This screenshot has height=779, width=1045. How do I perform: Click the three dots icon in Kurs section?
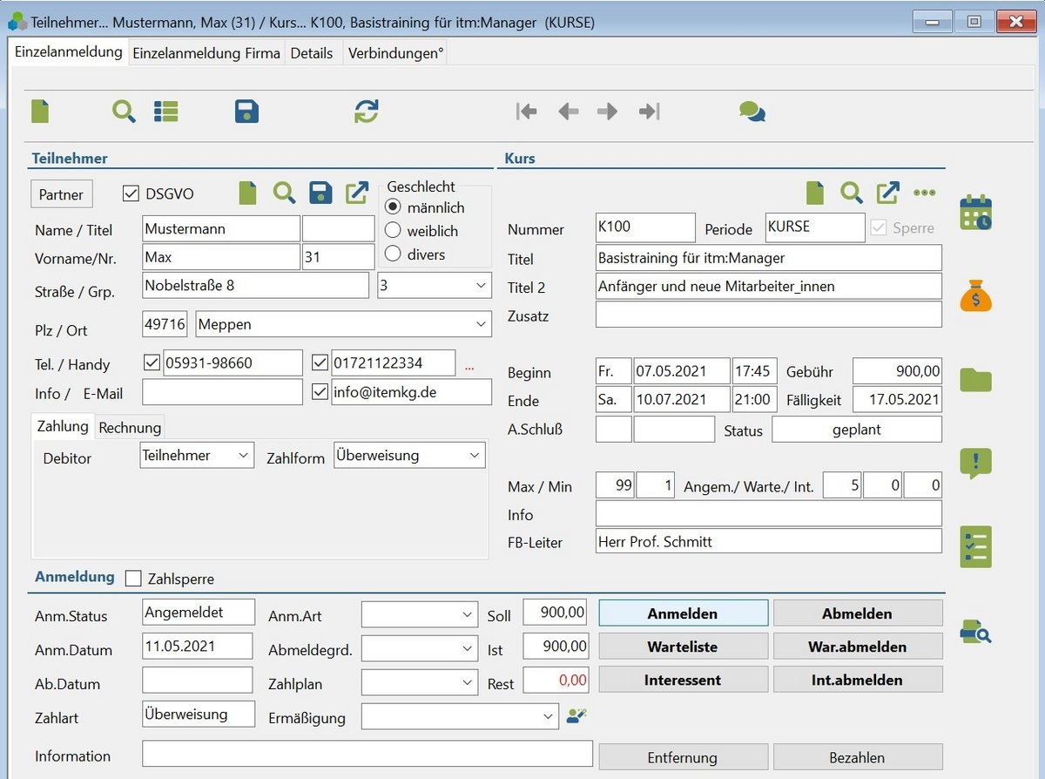coord(924,193)
